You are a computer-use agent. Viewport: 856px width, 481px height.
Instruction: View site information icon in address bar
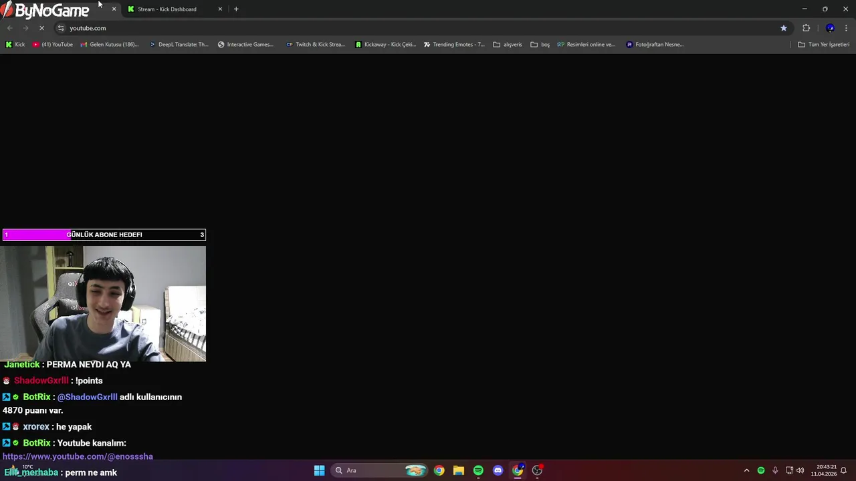pos(61,28)
